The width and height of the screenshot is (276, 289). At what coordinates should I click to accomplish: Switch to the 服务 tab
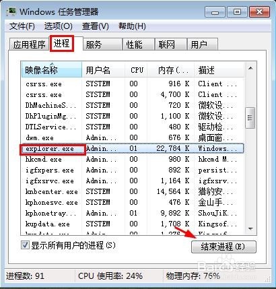coord(102,44)
